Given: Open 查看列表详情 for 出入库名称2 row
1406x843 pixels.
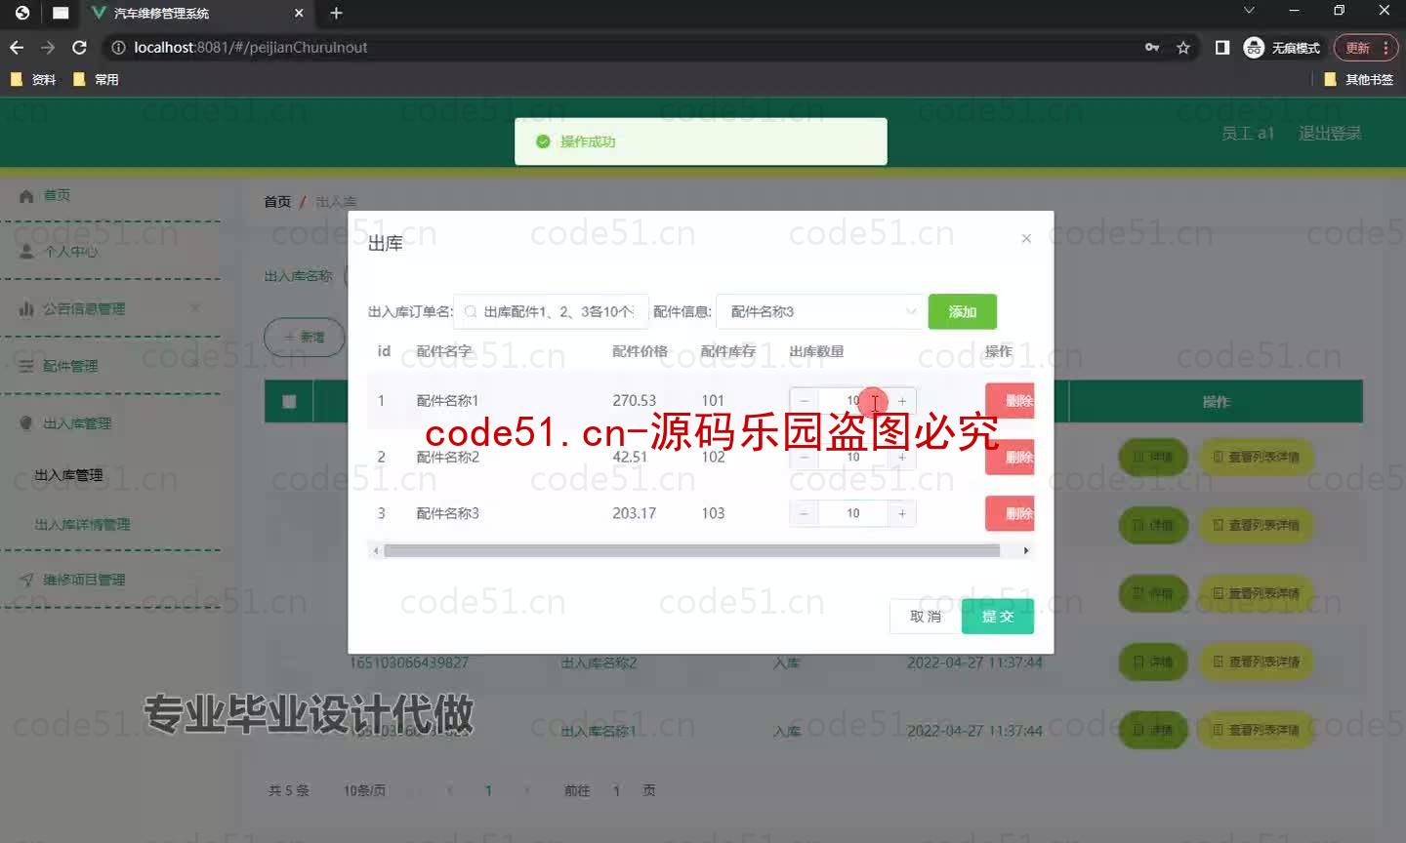Looking at the screenshot, I should click(1256, 662).
